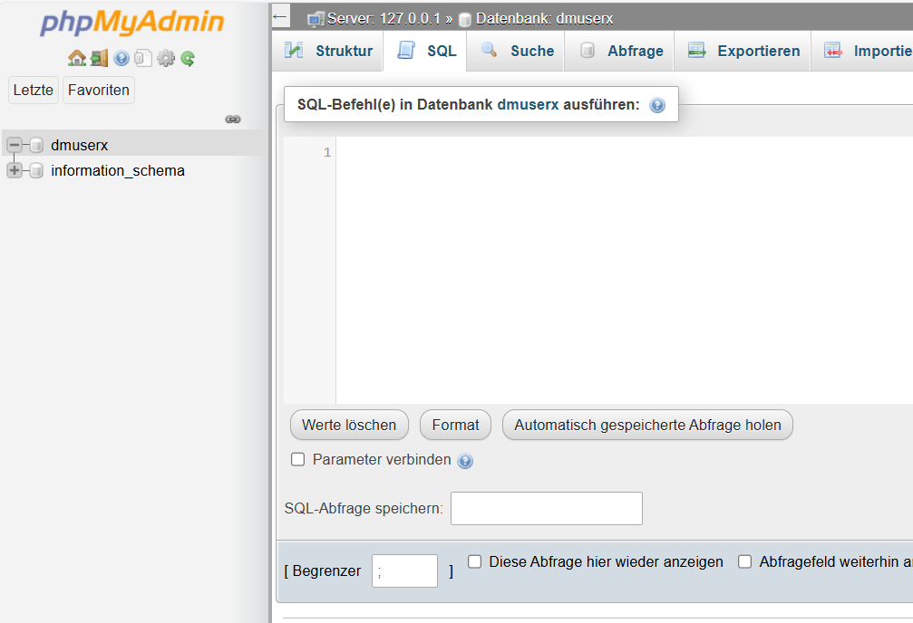Click the Abfrage tab cylinder icon

point(588,50)
